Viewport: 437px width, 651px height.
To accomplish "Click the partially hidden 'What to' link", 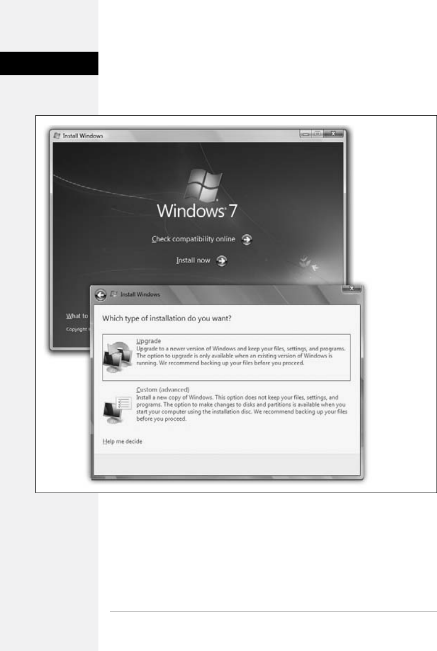I will coord(77,316).
